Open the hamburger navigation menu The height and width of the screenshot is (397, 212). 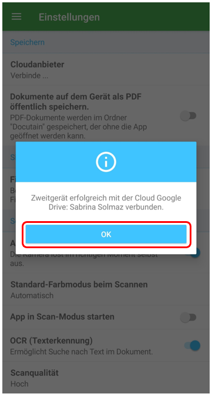click(16, 17)
